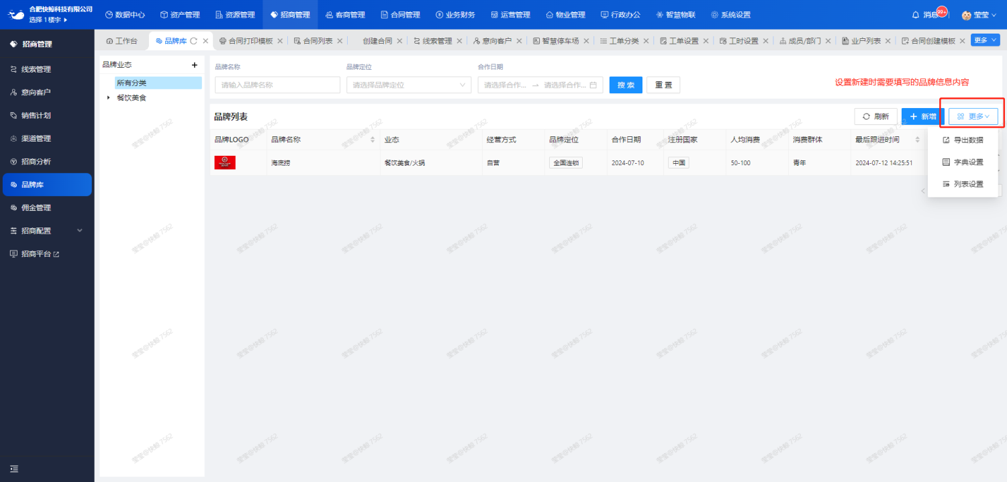Toggle the brand list 更多 dropdown
The height and width of the screenshot is (482, 1007).
click(973, 116)
